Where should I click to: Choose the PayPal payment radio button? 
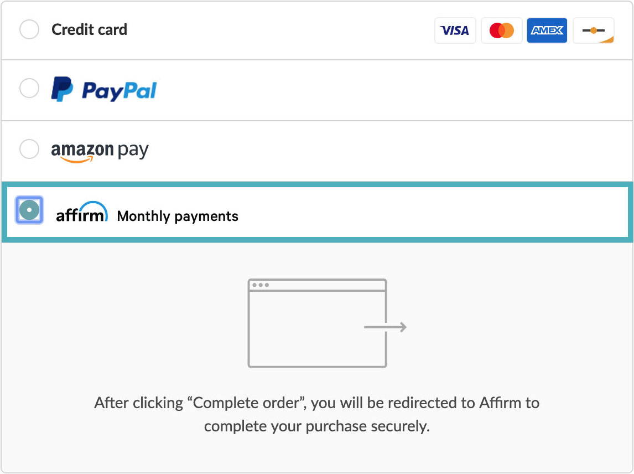tap(29, 88)
